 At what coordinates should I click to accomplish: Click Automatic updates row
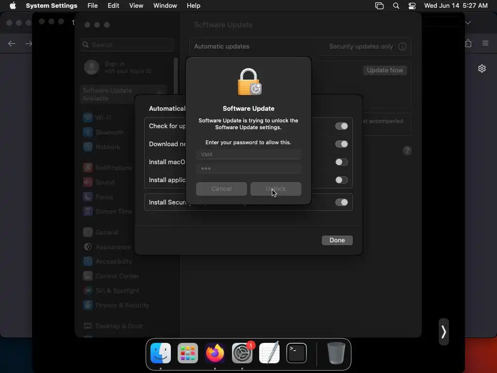[300, 47]
